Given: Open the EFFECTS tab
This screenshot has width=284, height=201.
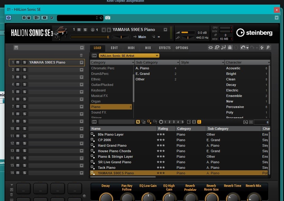Looking at the screenshot, I should click(x=165, y=48).
